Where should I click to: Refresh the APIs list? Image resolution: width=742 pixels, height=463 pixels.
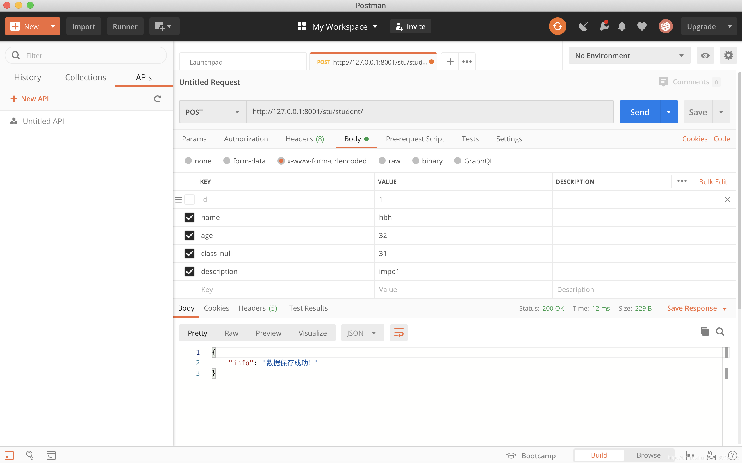tap(157, 99)
